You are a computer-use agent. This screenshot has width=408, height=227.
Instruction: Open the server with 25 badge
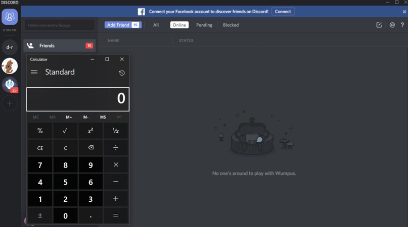pyautogui.click(x=10, y=84)
